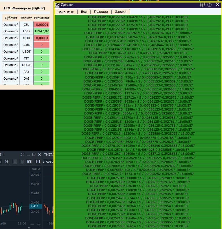
Task: Click the mouse trading icon in chart toolbar
Action: (x=22, y=162)
